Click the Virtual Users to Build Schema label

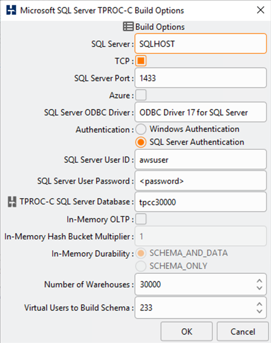point(79,308)
